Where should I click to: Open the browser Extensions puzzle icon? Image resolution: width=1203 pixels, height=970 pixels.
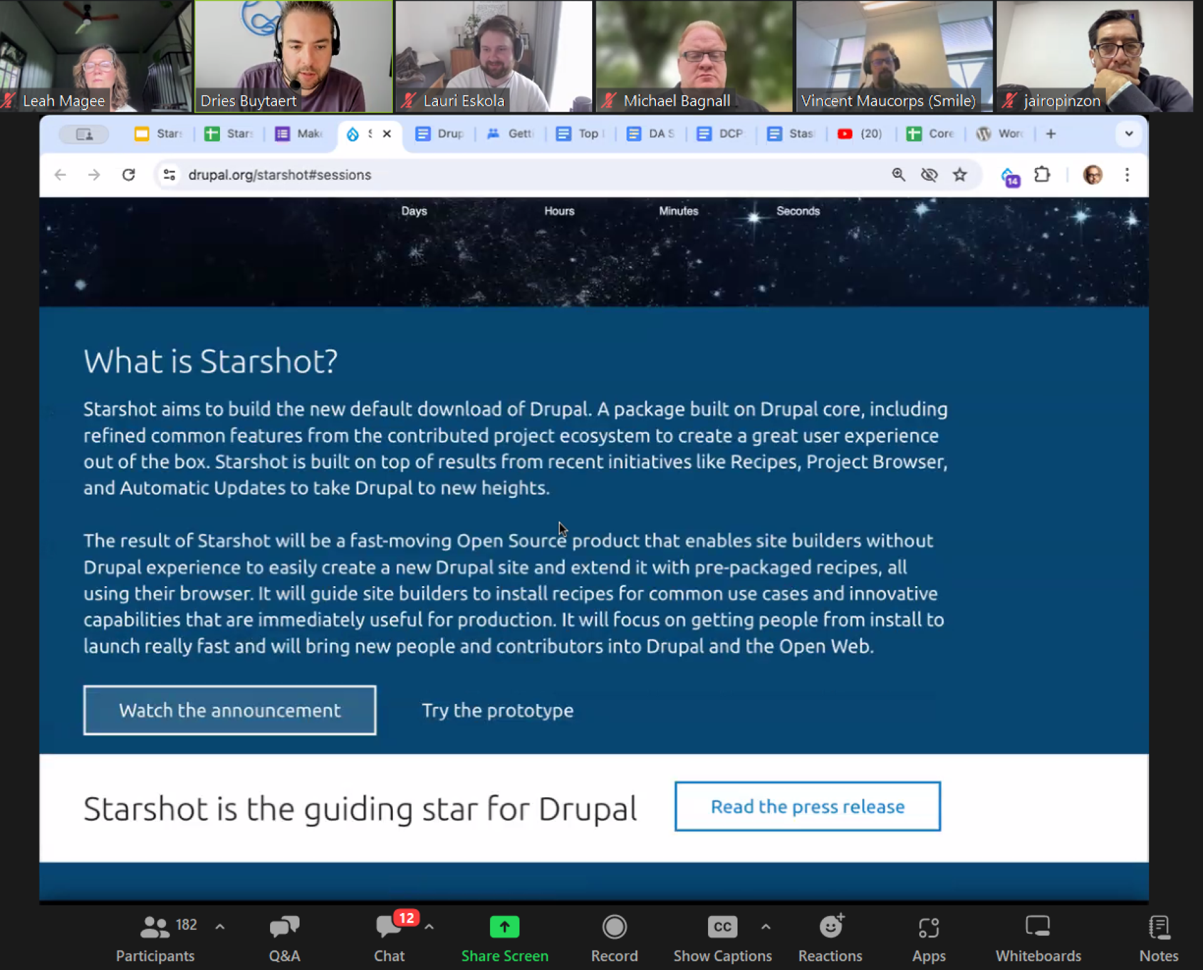click(x=1042, y=175)
